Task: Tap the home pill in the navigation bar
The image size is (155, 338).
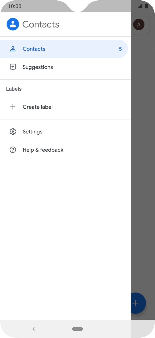Action: 77,329
